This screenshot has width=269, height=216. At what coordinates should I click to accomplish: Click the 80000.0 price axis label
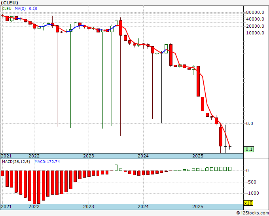(x=255, y=12)
